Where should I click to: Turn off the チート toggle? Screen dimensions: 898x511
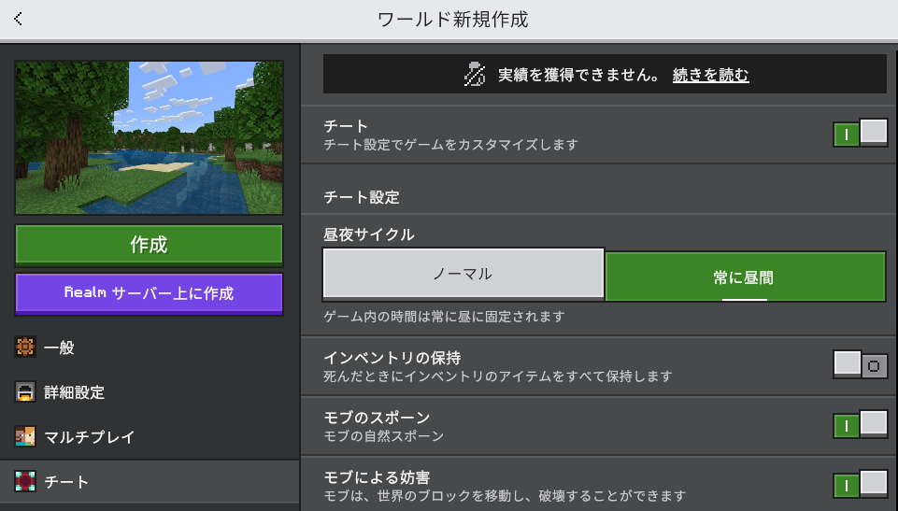[x=861, y=134]
